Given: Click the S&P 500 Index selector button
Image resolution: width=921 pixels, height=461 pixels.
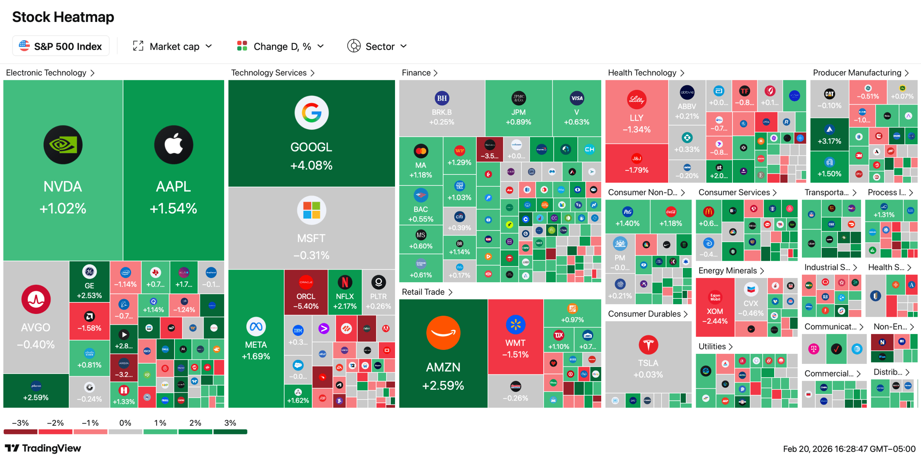Looking at the screenshot, I should [61, 46].
